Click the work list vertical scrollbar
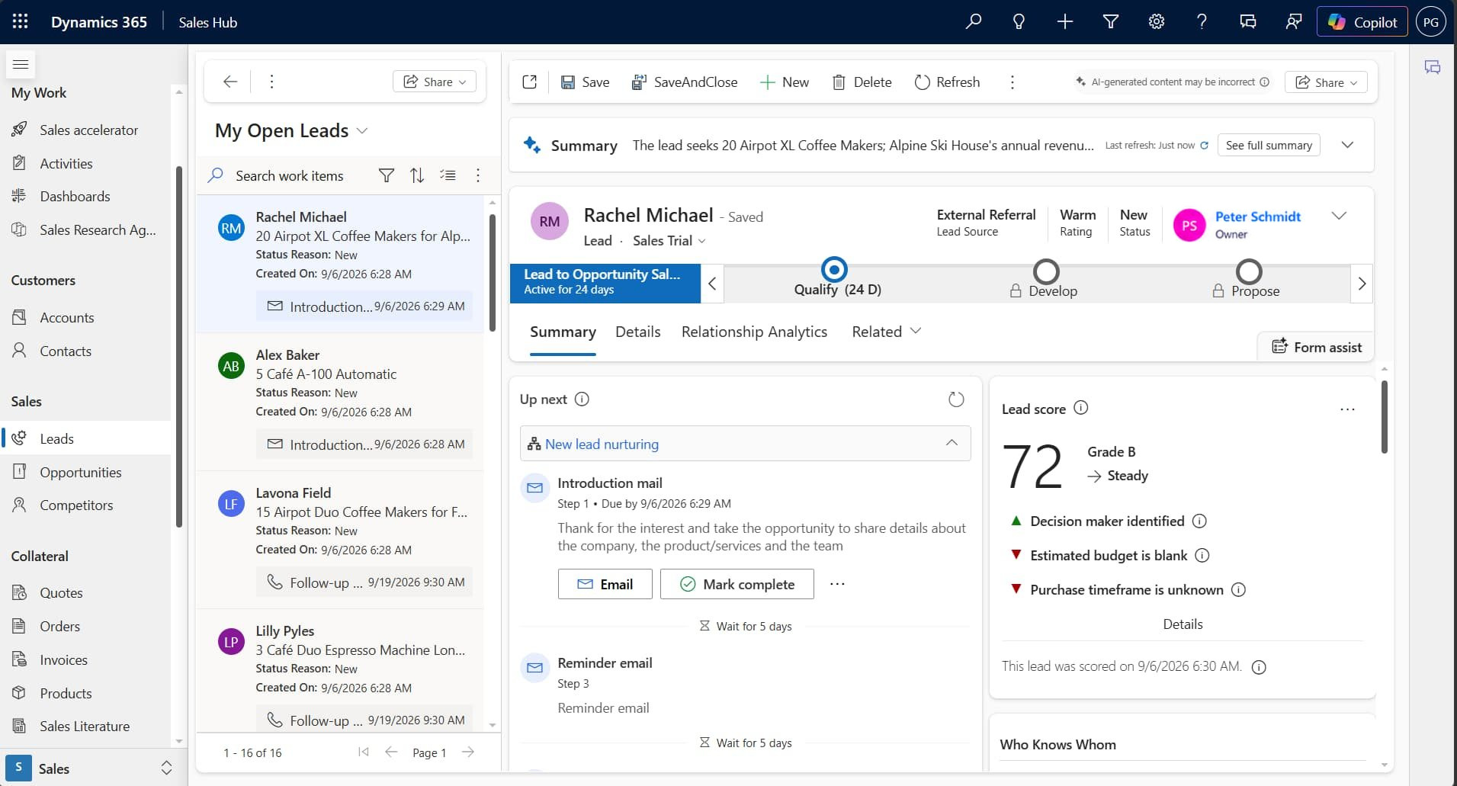 [493, 271]
